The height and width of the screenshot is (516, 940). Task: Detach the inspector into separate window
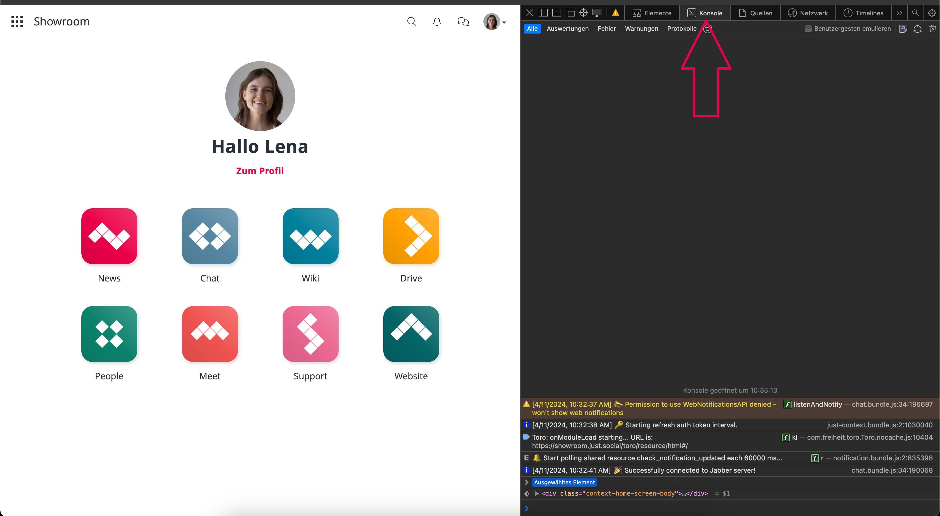(570, 13)
